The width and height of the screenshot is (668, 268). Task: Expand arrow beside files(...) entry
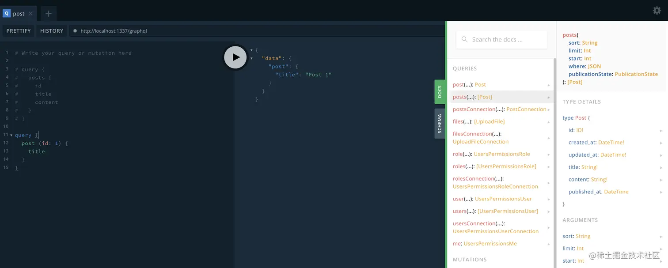[549, 122]
